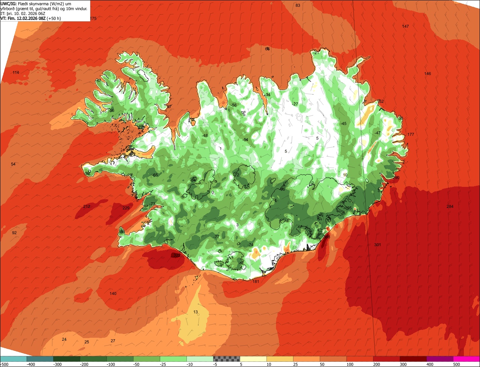Click the map value -48

click(x=204, y=135)
